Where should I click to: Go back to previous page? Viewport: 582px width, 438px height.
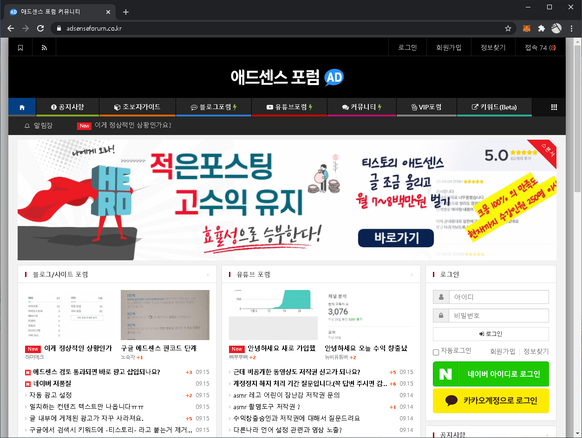(11, 28)
